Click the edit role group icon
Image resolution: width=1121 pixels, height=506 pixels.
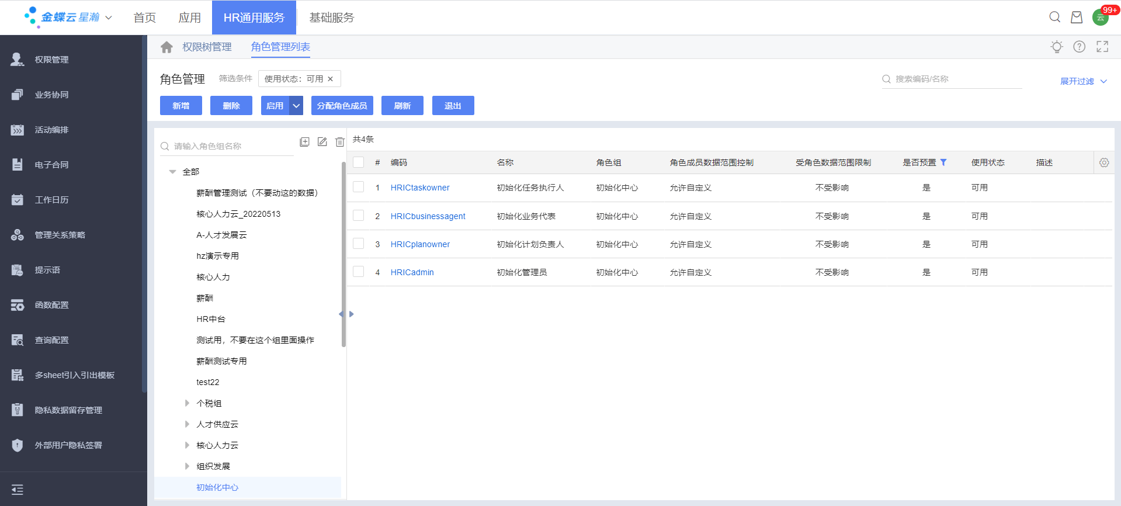(322, 142)
